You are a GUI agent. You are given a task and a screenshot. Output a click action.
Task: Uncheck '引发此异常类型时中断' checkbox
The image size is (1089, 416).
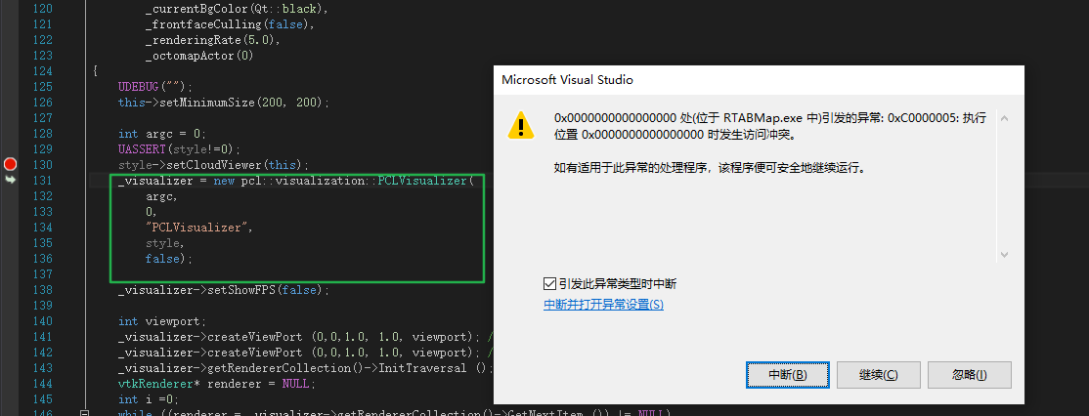(549, 284)
